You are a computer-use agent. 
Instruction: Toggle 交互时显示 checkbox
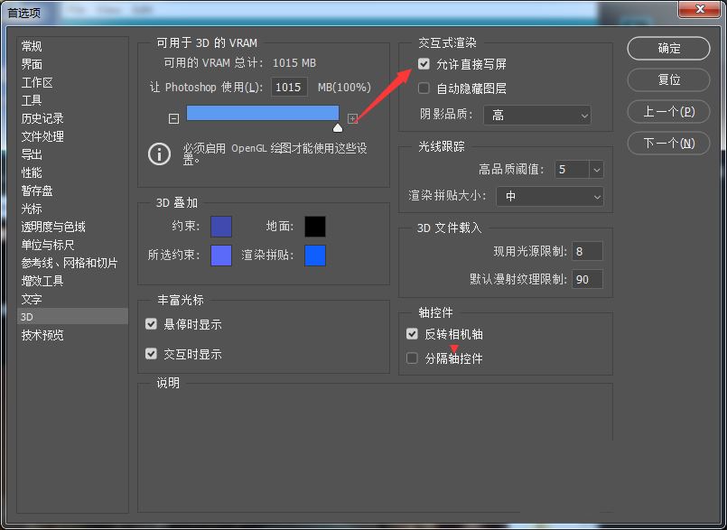pos(151,354)
